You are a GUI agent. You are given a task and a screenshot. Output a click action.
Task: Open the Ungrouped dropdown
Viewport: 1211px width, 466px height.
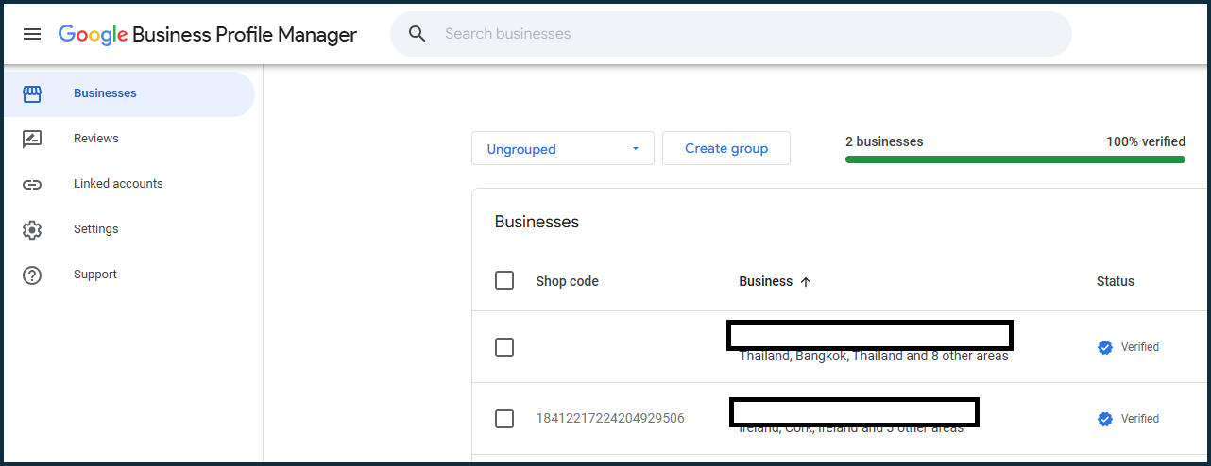click(x=563, y=148)
